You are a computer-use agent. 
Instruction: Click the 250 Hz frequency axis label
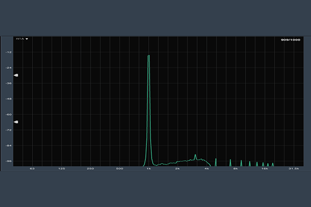[x=90, y=169]
